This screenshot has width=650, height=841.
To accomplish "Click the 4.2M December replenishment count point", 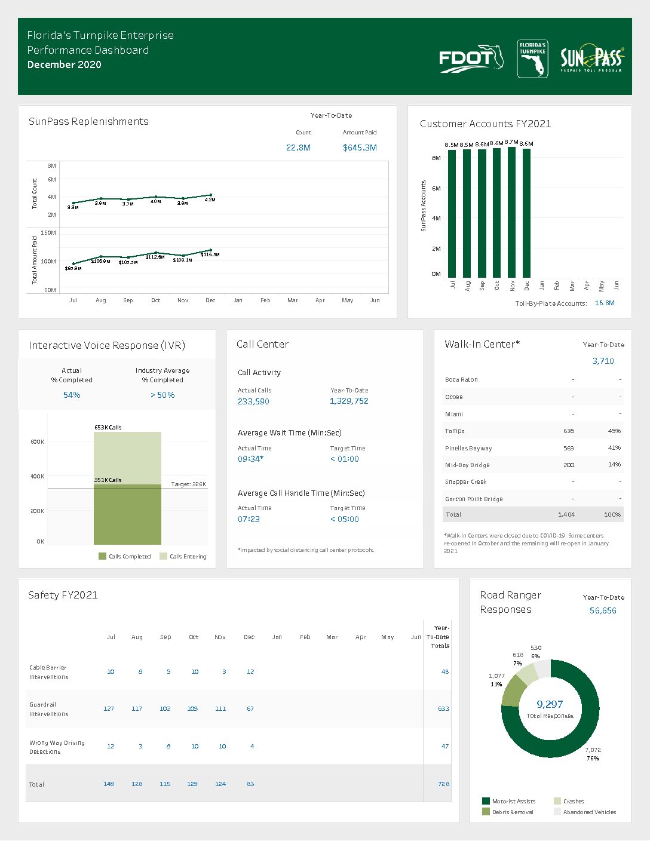I will [210, 195].
